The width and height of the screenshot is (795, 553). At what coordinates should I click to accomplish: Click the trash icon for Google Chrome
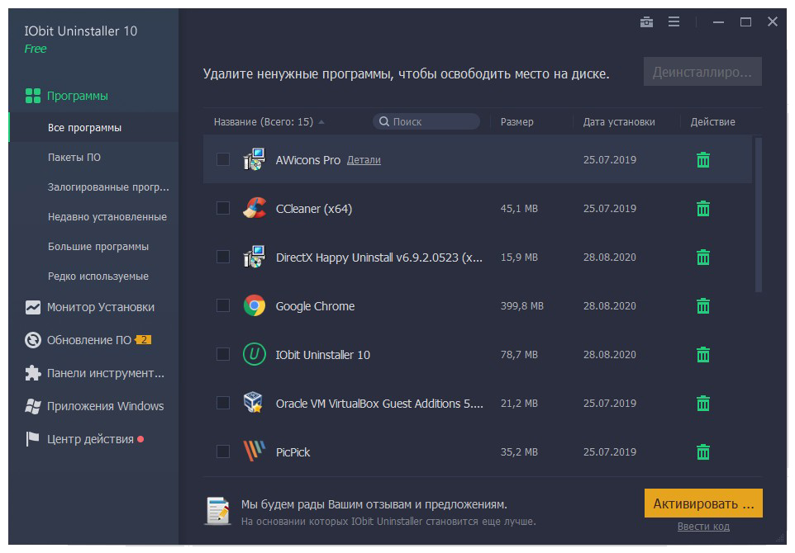coord(702,306)
